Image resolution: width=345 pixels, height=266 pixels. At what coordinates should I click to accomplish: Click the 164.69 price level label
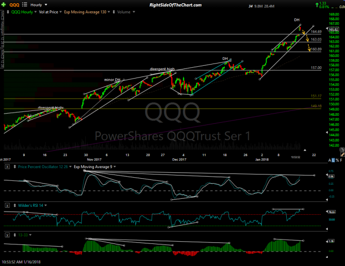(x=316, y=32)
